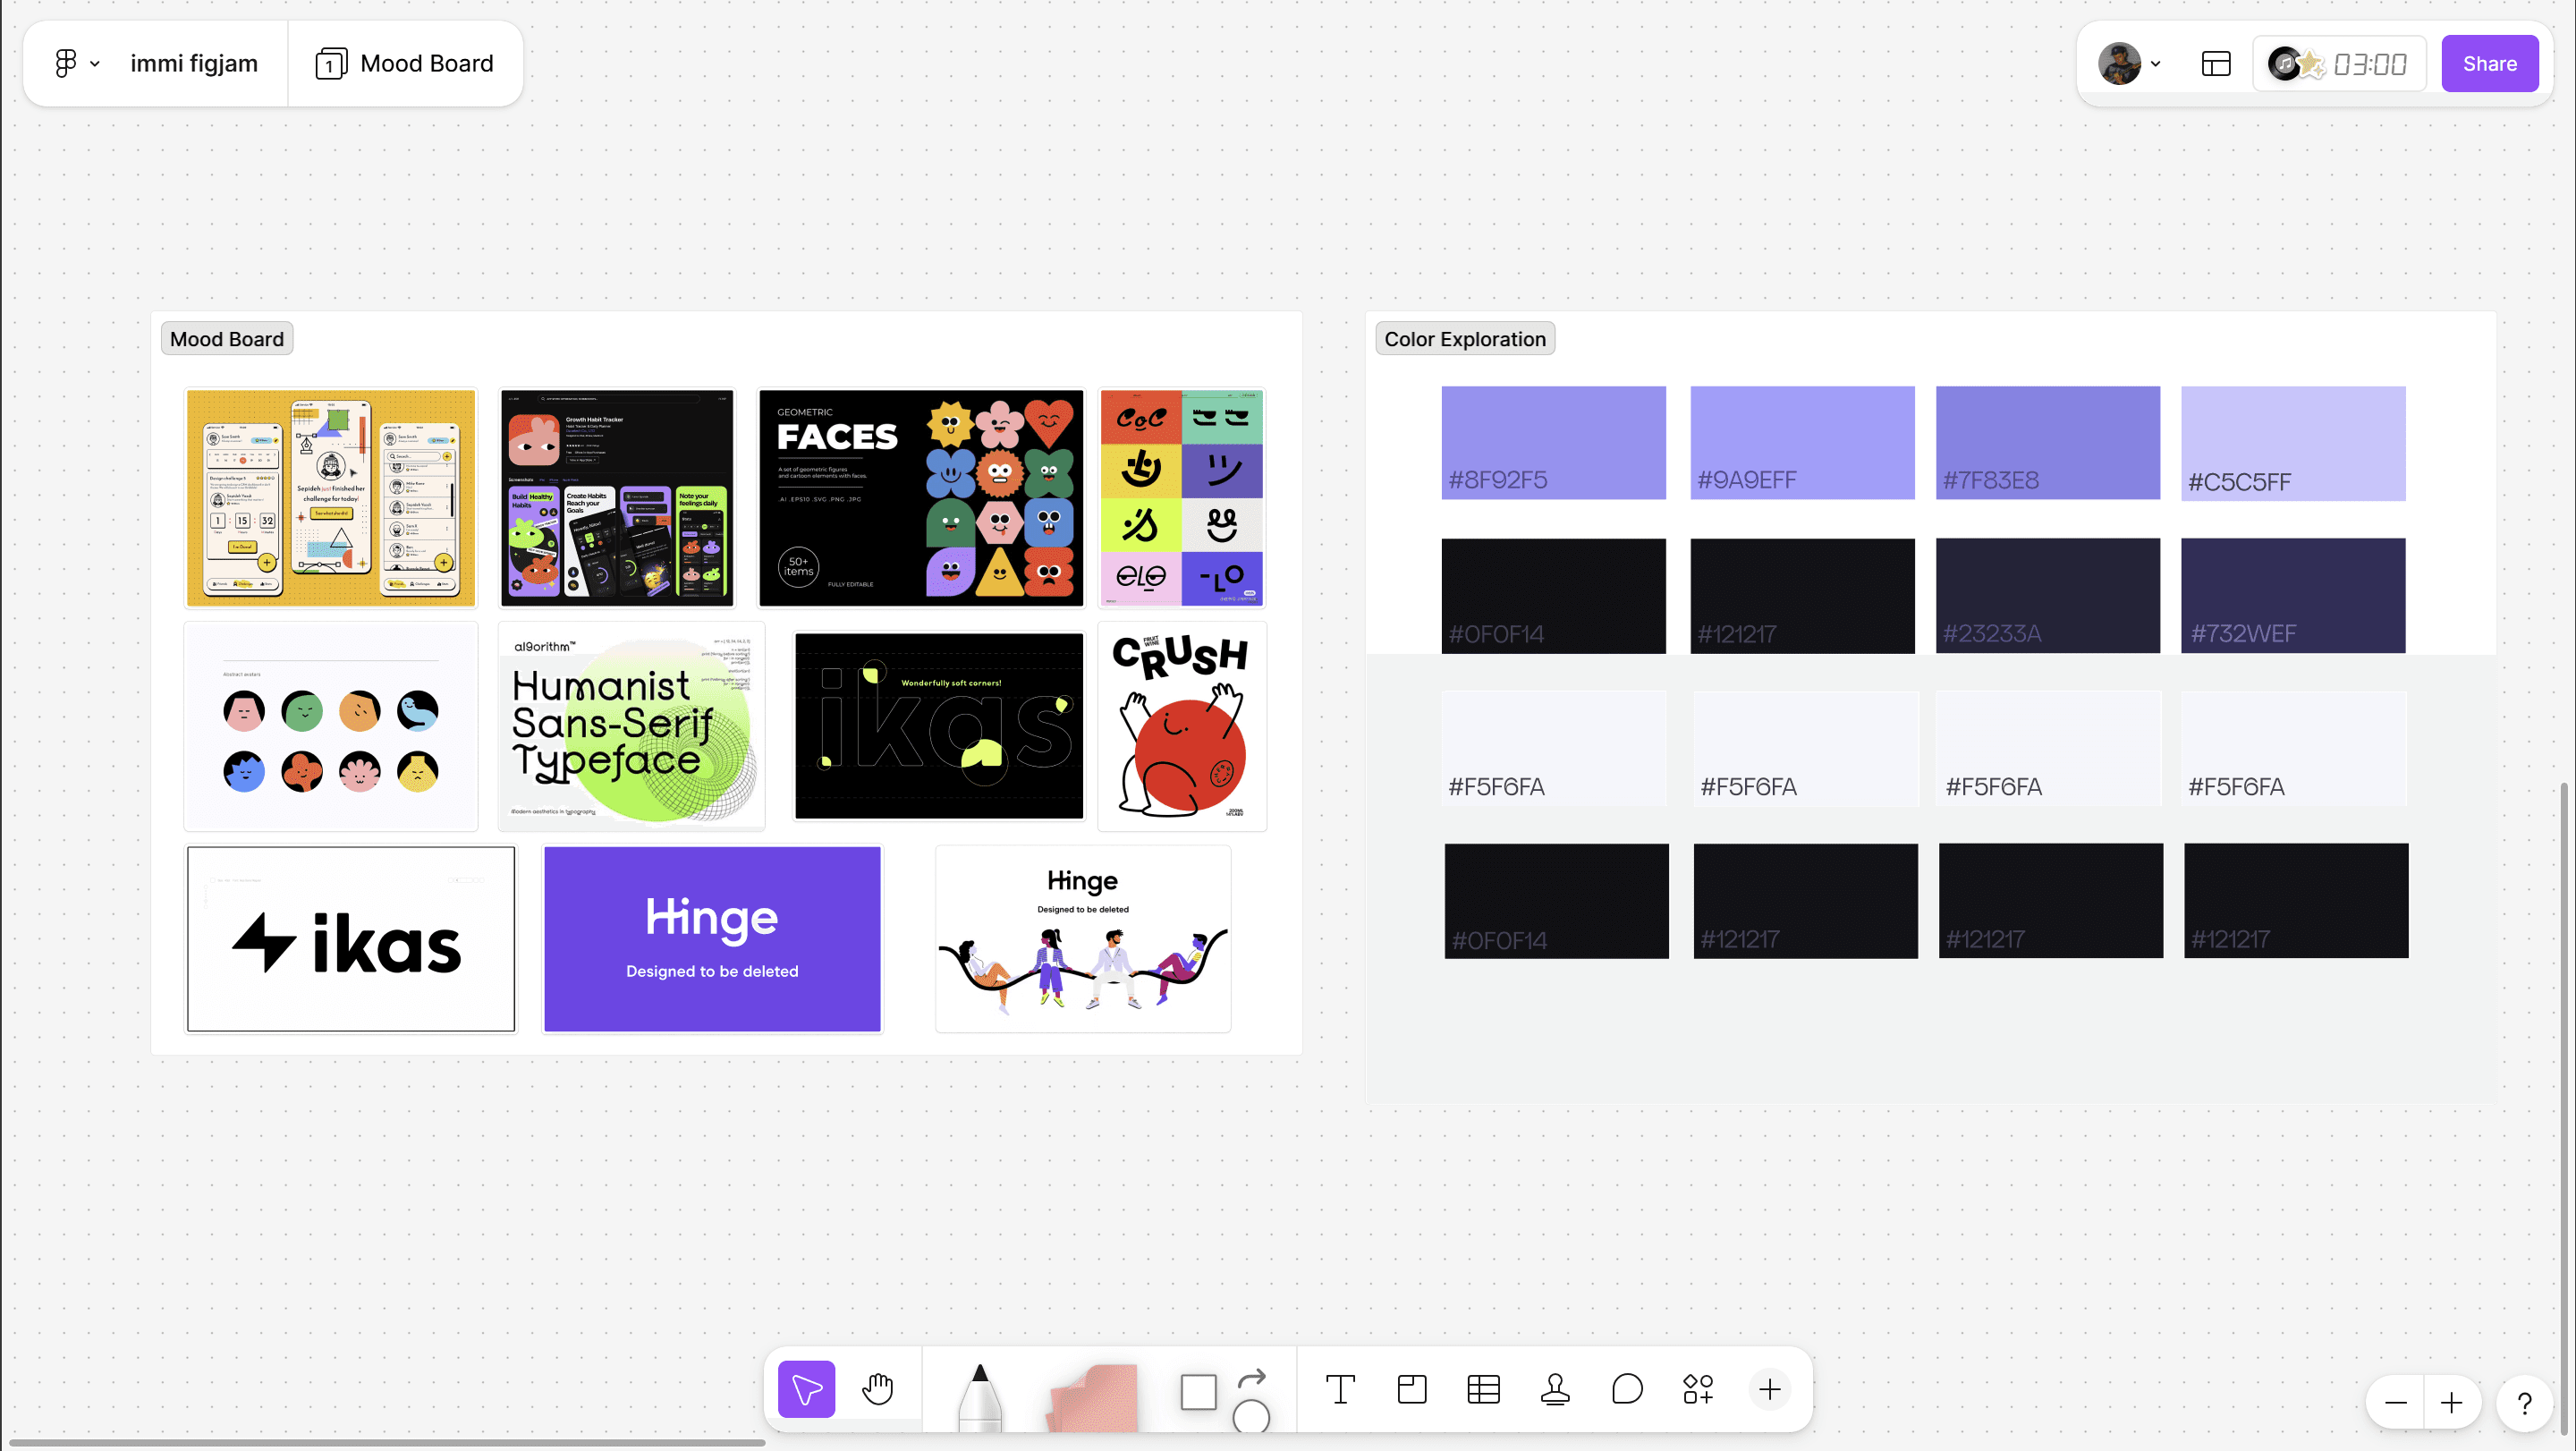Select the Marker pen tool

pyautogui.click(x=979, y=1395)
